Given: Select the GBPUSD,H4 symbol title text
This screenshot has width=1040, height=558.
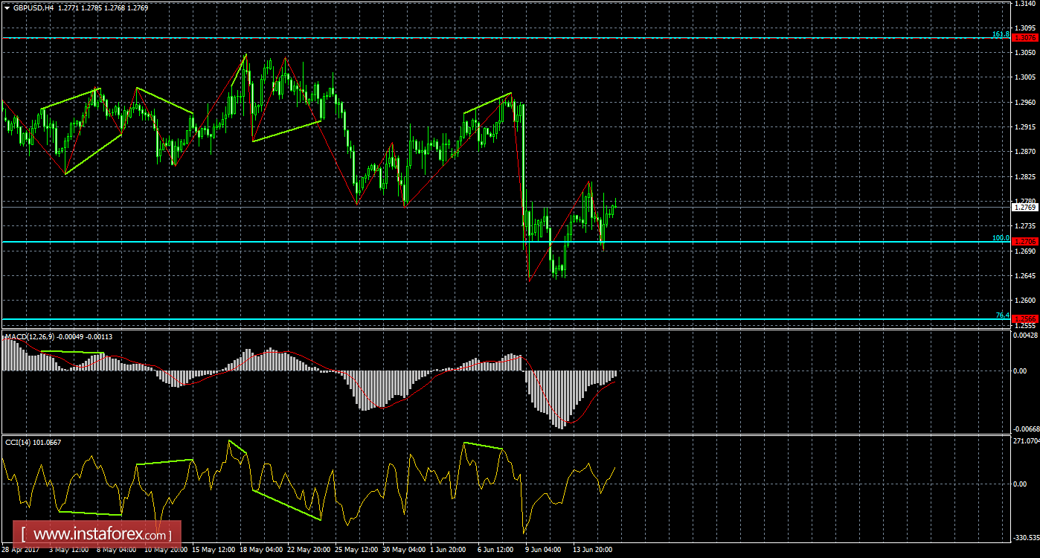Looking at the screenshot, I should (x=33, y=7).
